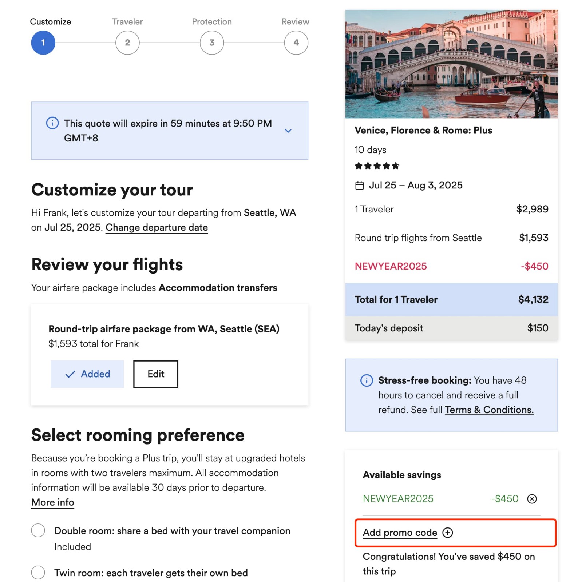Viewport: 570px width, 582px height.
Task: Click the Add promo code link
Action: click(400, 533)
